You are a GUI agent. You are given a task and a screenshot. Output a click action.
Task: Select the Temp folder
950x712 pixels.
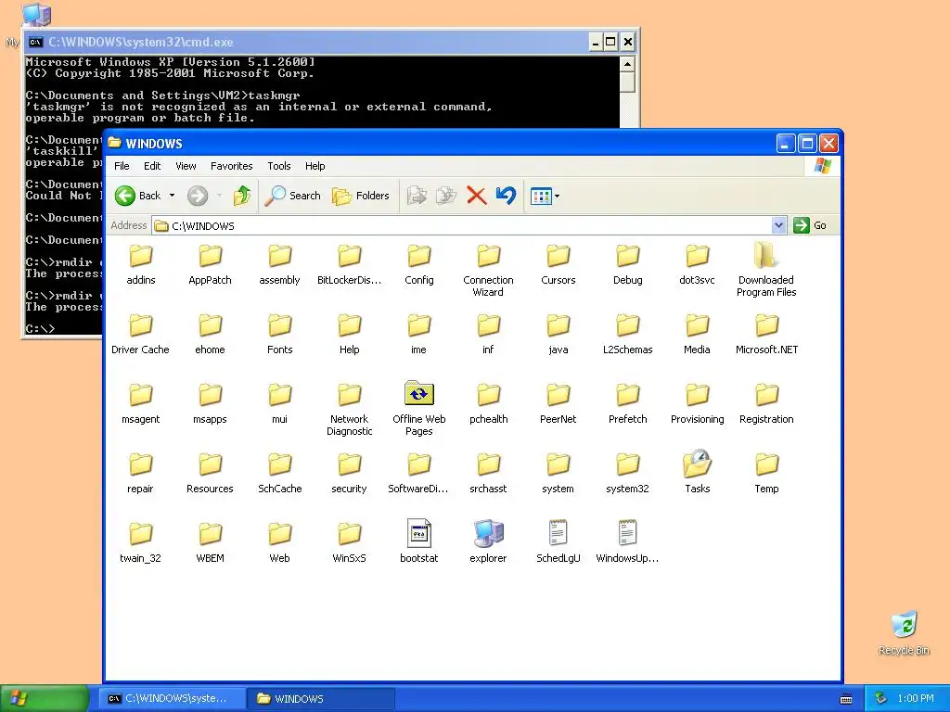pyautogui.click(x=766, y=474)
